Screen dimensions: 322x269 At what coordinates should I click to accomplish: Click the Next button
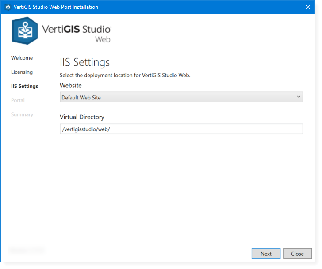coord(266,254)
